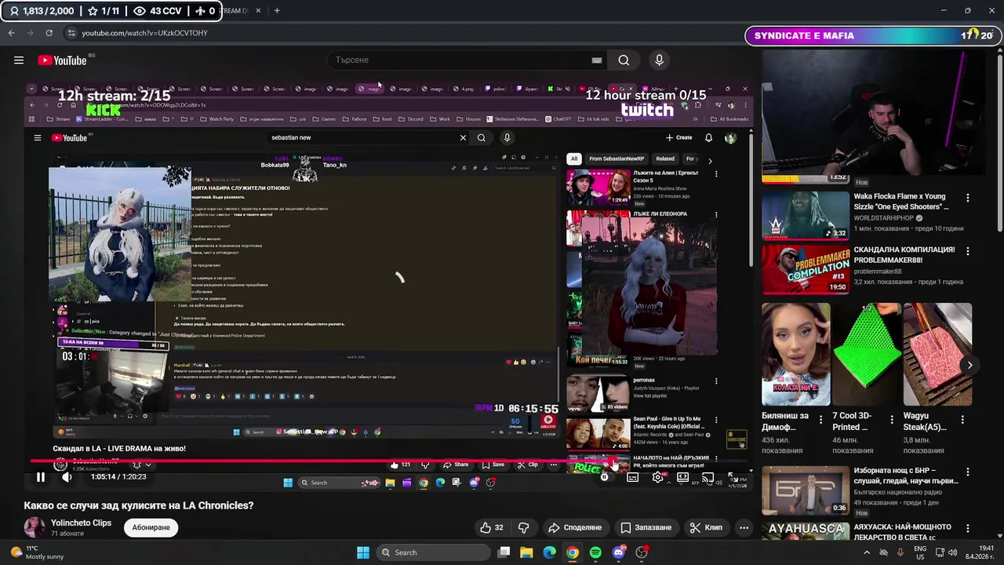This screenshot has height=565, width=1004.
Task: Open the Wagyu Steak(A5) short
Action: click(937, 355)
